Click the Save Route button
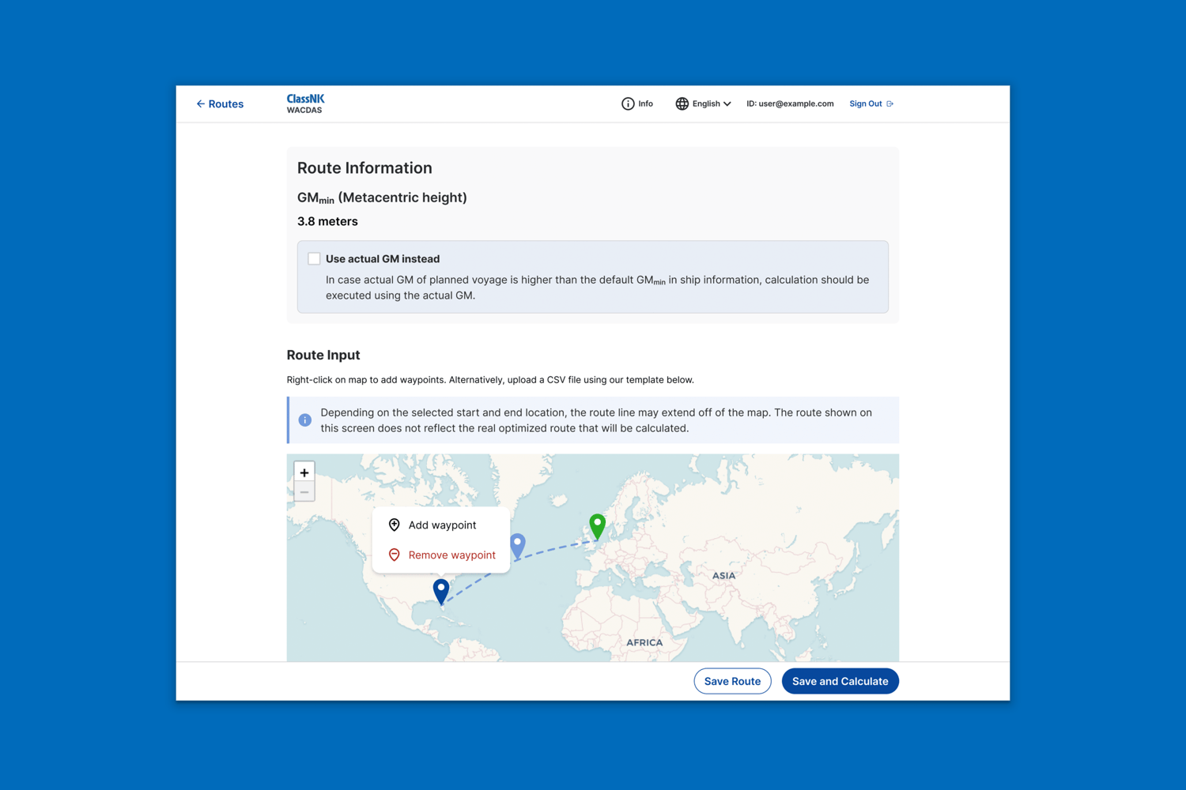The width and height of the screenshot is (1186, 790). pos(732,681)
